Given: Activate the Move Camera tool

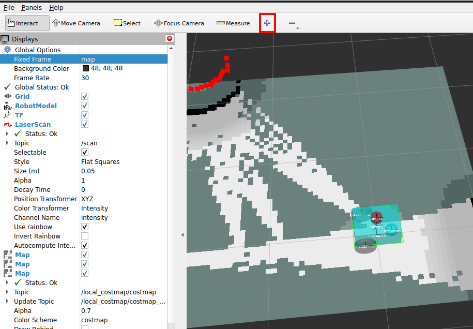Looking at the screenshot, I should (x=76, y=23).
